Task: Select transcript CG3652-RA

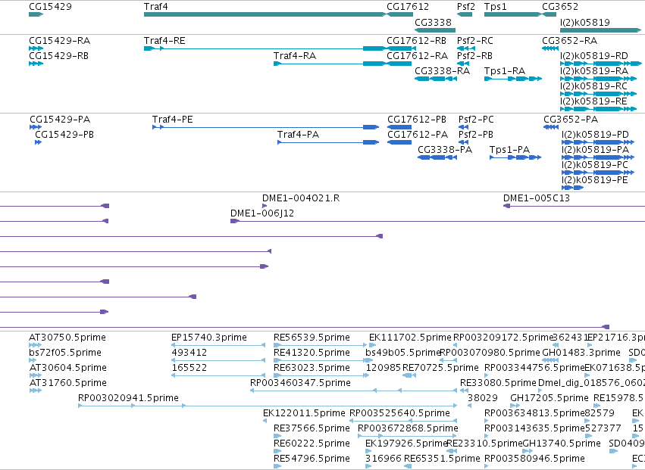Action: pos(550,48)
